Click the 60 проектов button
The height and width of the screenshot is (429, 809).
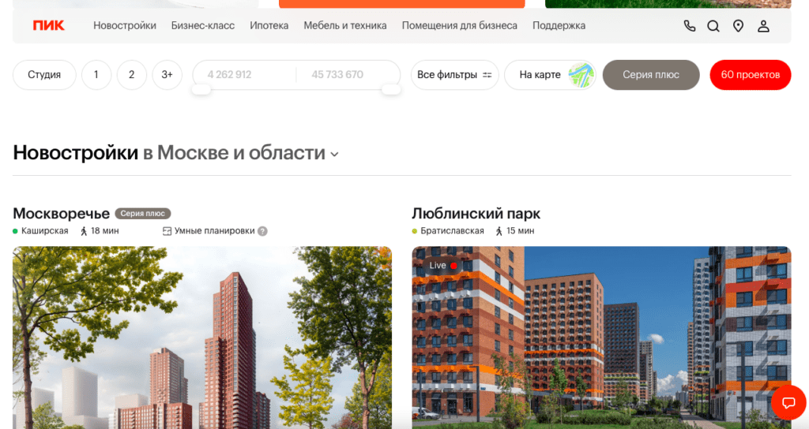click(x=750, y=75)
